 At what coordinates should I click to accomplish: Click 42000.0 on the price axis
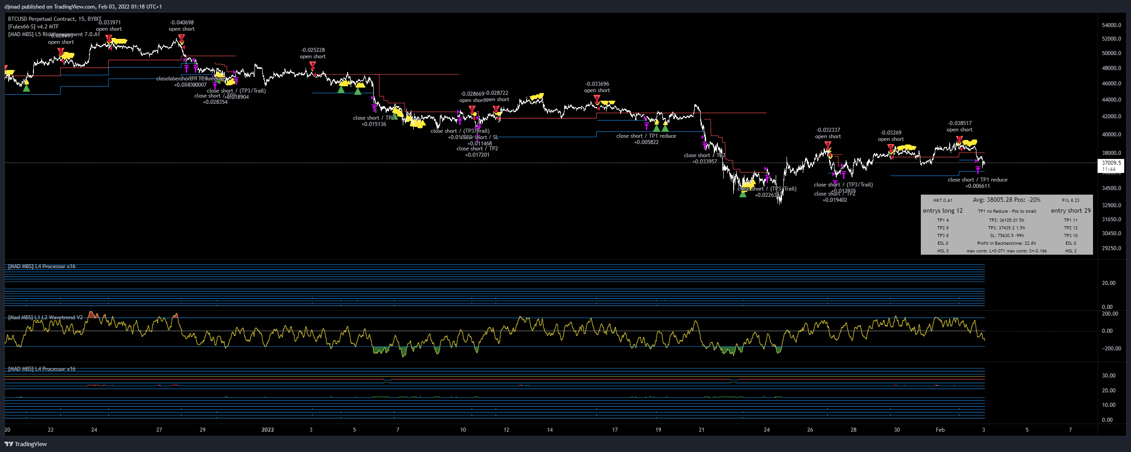(1112, 116)
